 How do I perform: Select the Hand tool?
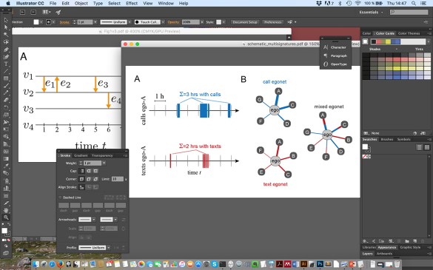5,210
